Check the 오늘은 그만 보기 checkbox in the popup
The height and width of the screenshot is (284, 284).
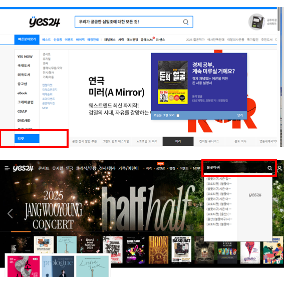[178, 116]
